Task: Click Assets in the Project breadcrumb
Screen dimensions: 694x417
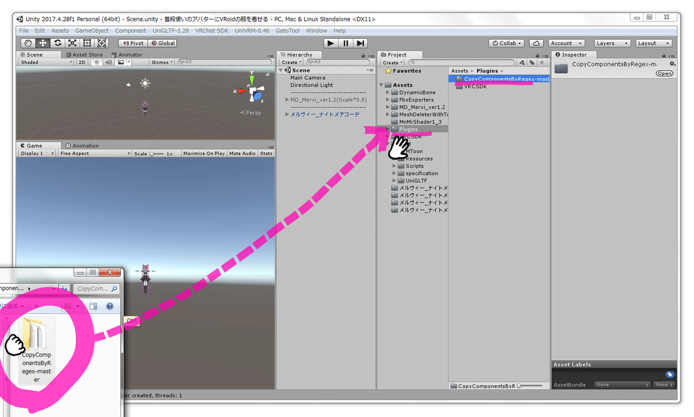Action: point(460,71)
